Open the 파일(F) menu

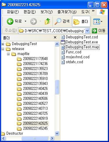[13, 12]
